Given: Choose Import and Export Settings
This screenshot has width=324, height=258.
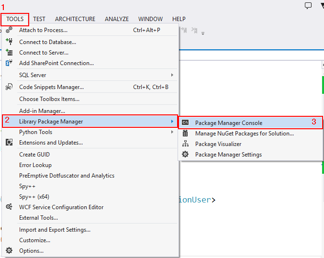Looking at the screenshot, I should 55,230.
